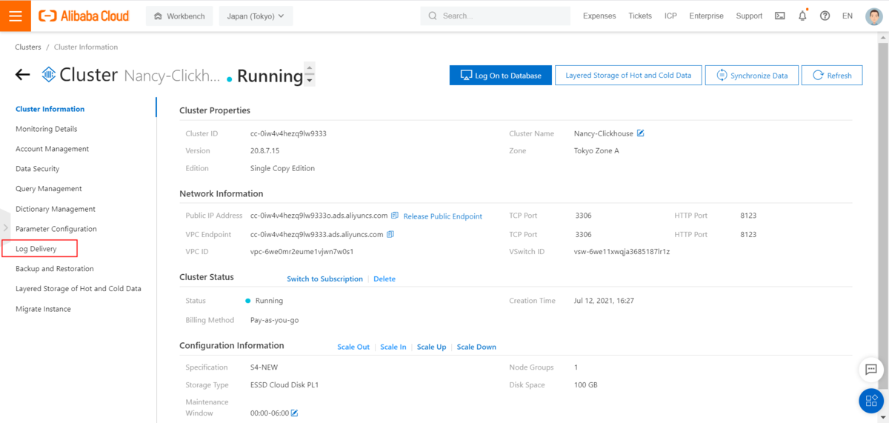The width and height of the screenshot is (889, 423).
Task: Open Data Security in sidebar
Action: (x=38, y=169)
